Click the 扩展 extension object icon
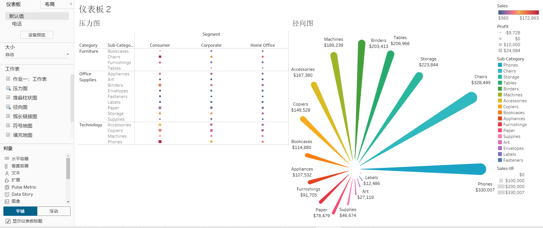This screenshot has width=543, height=228. pos(7,180)
